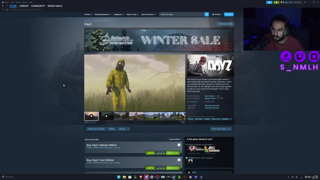Click the screenshots strip scrollbar handle
320x180 pixels.
pos(93,122)
